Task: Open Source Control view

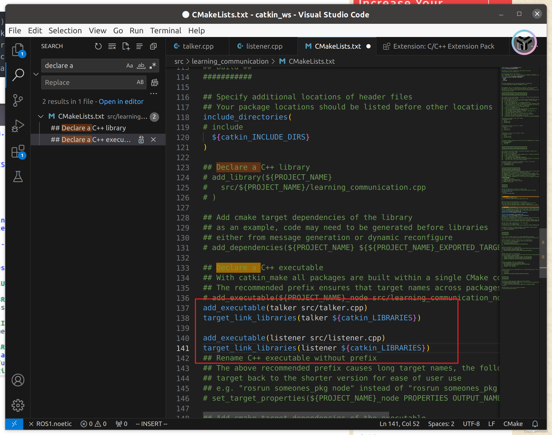Action: pyautogui.click(x=18, y=100)
